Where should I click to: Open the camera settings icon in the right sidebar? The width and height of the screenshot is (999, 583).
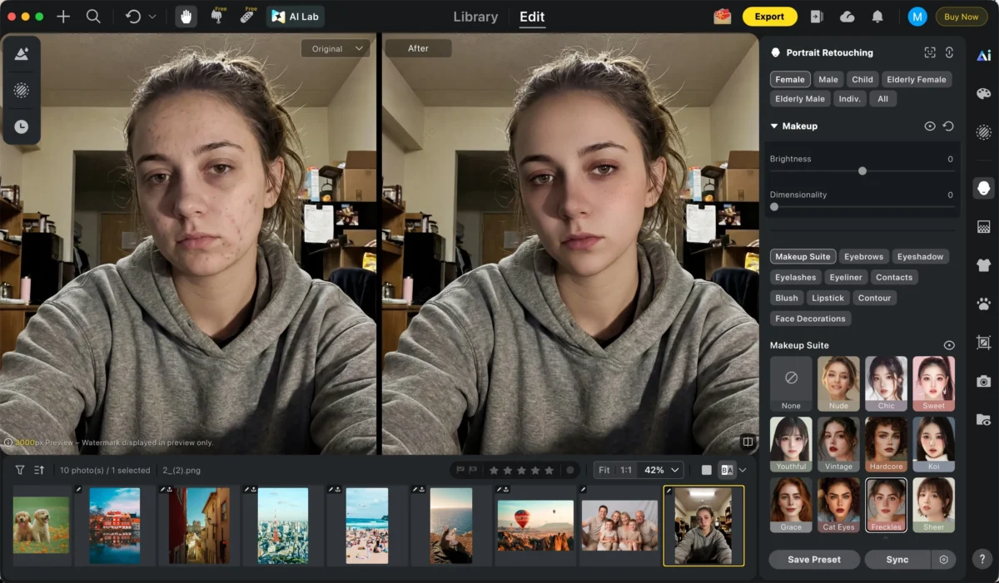(x=984, y=379)
